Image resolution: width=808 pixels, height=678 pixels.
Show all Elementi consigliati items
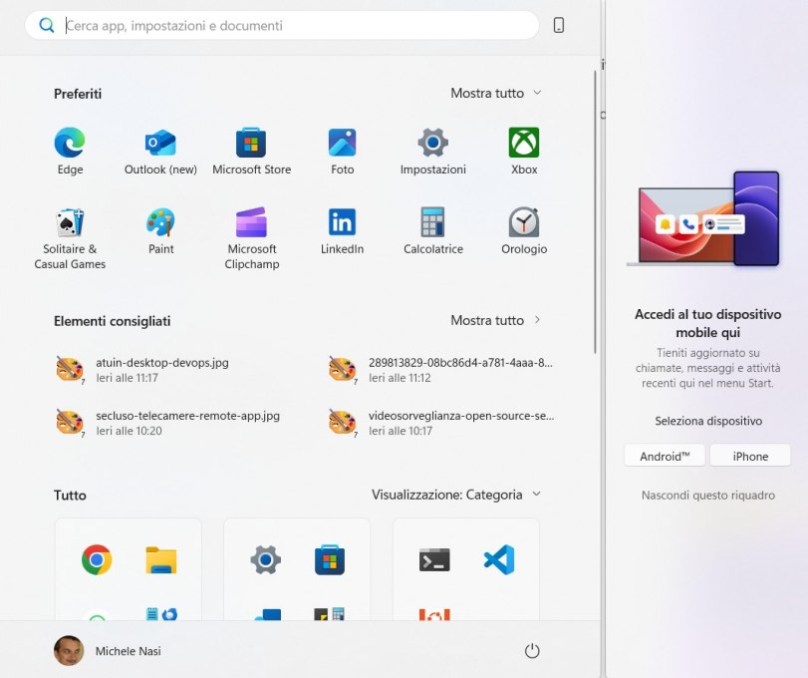point(495,320)
